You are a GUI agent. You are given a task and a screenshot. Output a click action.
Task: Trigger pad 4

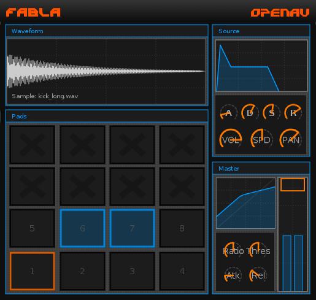pyautogui.click(x=182, y=271)
